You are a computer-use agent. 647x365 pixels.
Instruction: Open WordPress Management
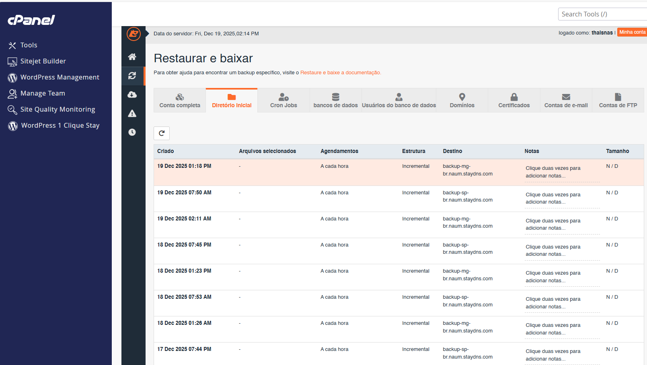coord(60,77)
